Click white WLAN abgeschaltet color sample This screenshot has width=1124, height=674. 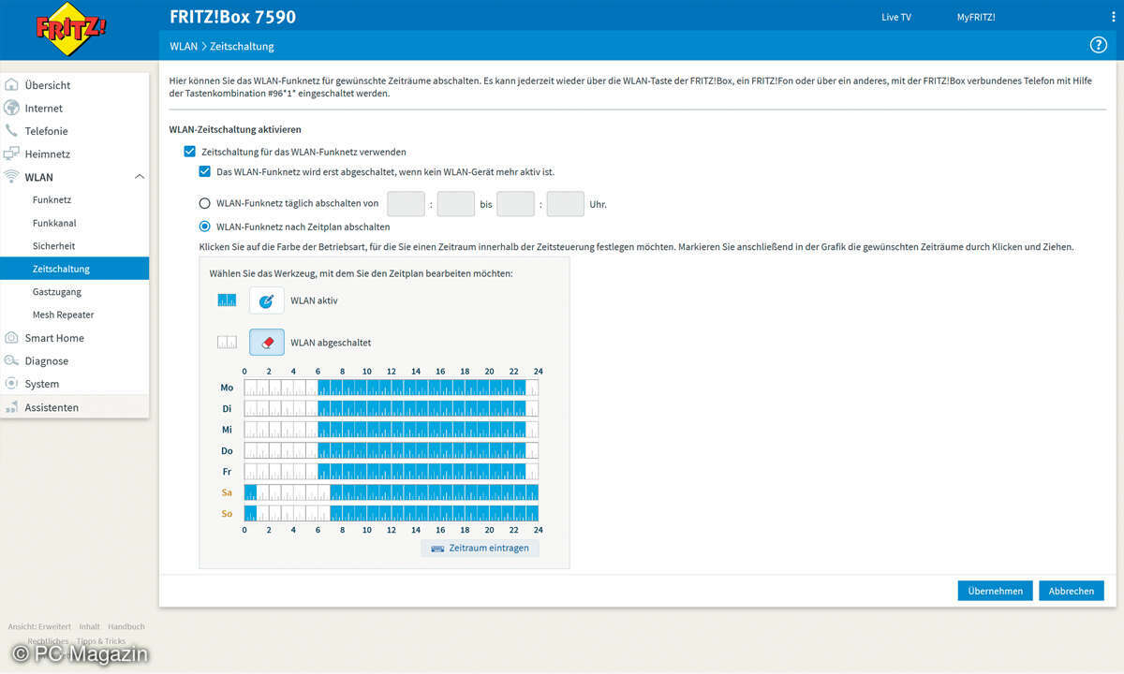pyautogui.click(x=227, y=343)
